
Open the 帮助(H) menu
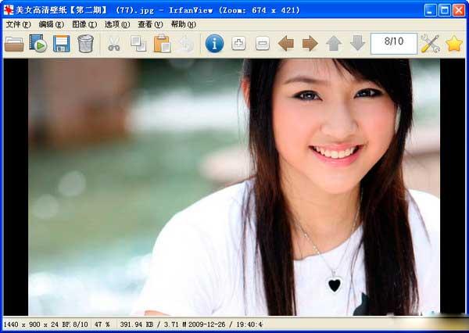(184, 24)
